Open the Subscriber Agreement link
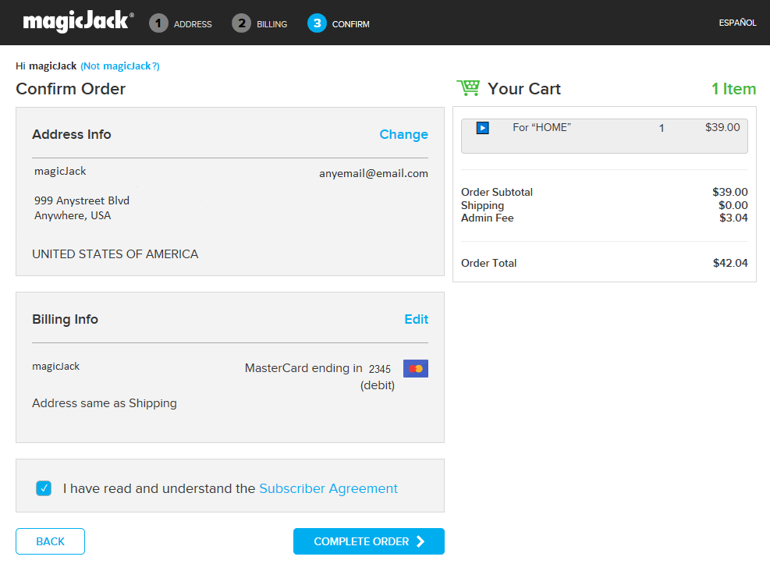Image resolution: width=770 pixels, height=578 pixels. (328, 489)
